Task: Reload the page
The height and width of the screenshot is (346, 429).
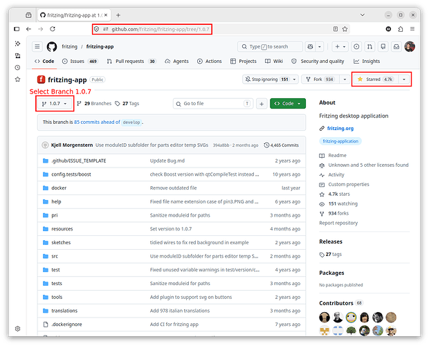Action: coord(53,29)
